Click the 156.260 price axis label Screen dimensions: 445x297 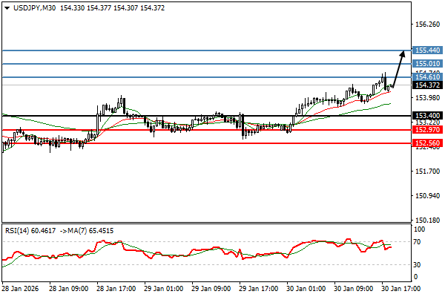click(x=426, y=25)
